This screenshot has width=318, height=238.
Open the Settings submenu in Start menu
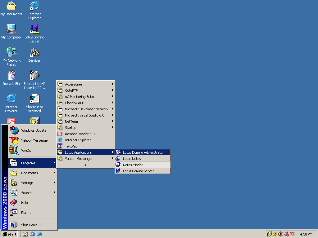pyautogui.click(x=32, y=183)
